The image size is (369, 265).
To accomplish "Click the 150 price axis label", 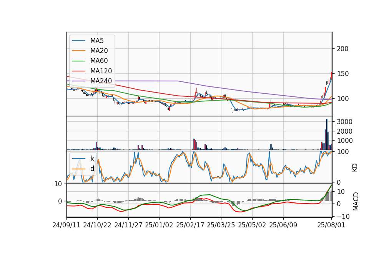I will click(x=342, y=74).
